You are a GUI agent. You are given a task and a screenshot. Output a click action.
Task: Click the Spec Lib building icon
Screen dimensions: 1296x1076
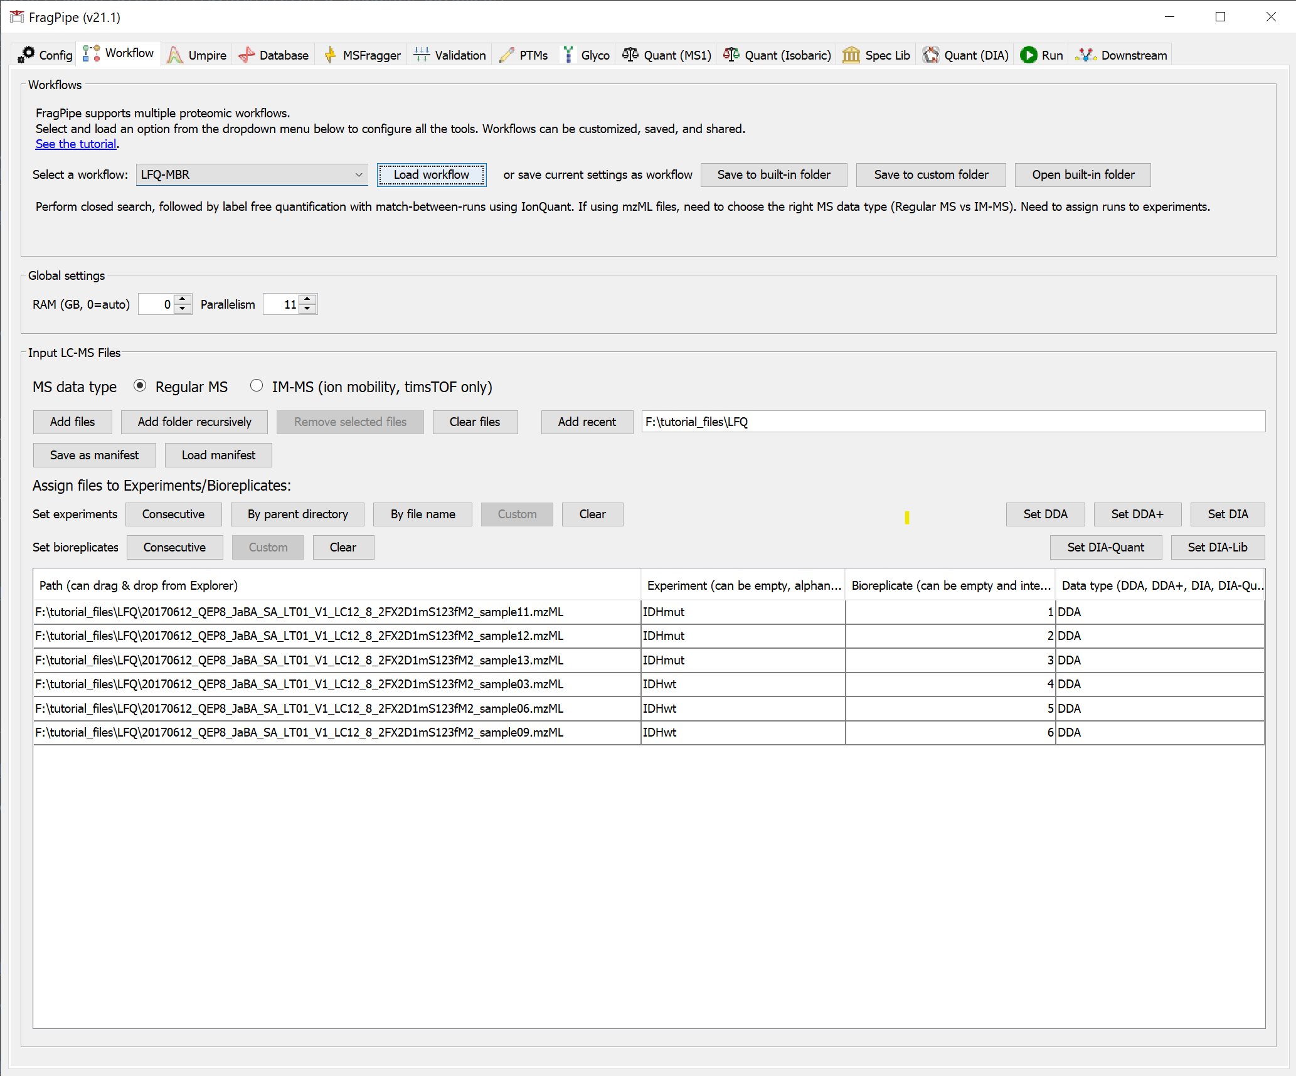pyautogui.click(x=851, y=55)
